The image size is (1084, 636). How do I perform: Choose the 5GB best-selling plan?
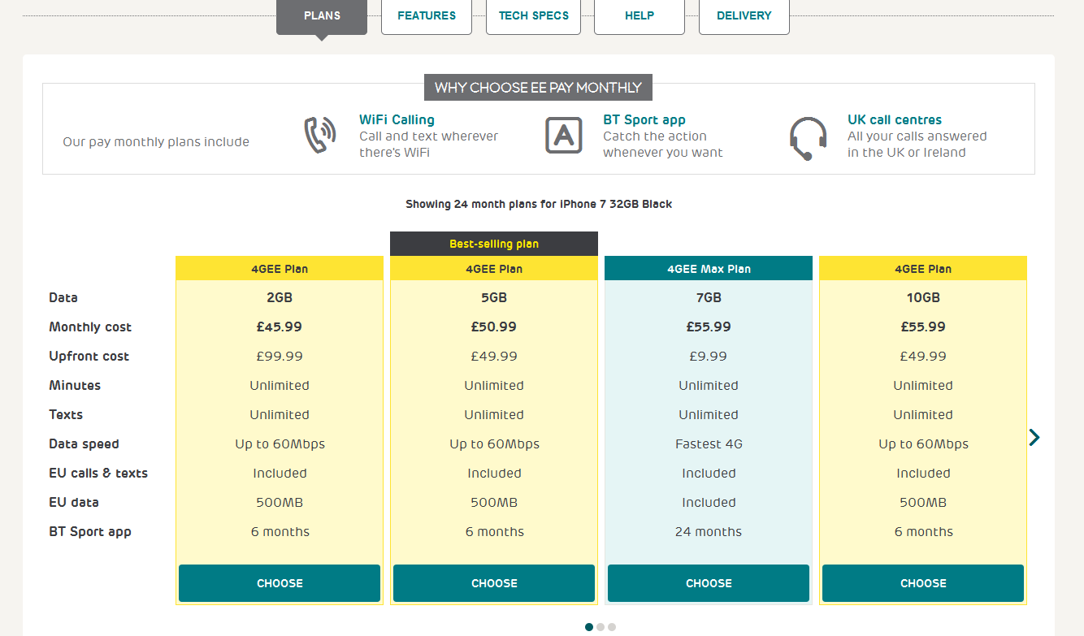tap(494, 583)
